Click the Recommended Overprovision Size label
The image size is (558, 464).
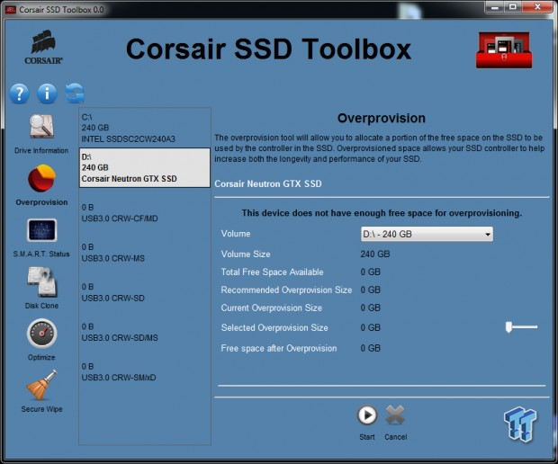point(286,290)
